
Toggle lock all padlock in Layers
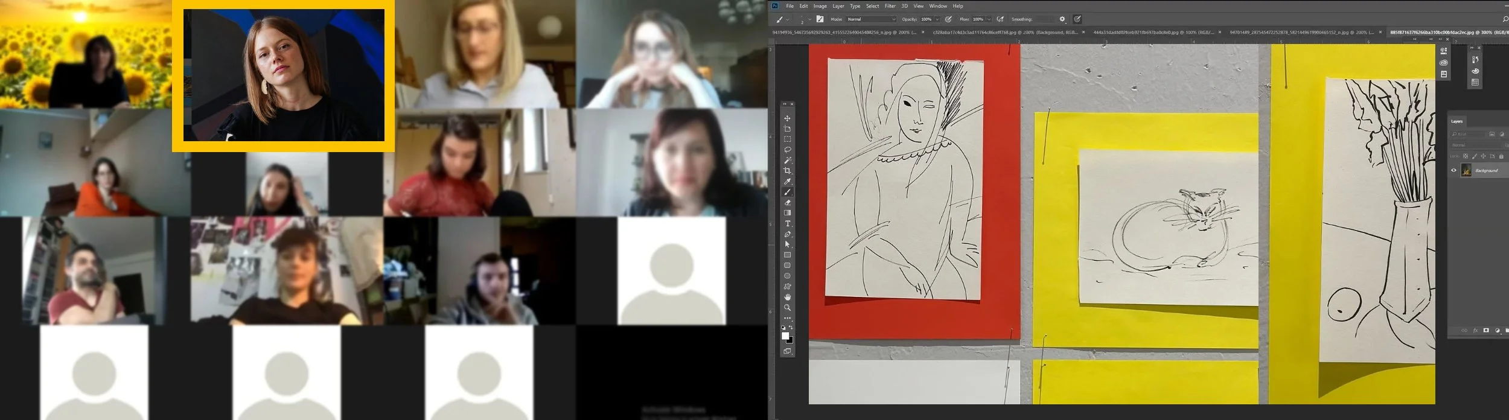tap(1501, 156)
